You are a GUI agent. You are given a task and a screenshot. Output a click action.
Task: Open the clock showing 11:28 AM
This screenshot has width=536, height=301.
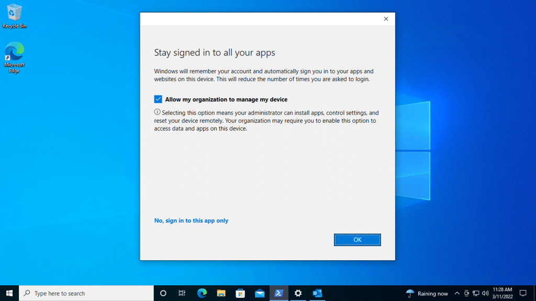[x=502, y=293]
